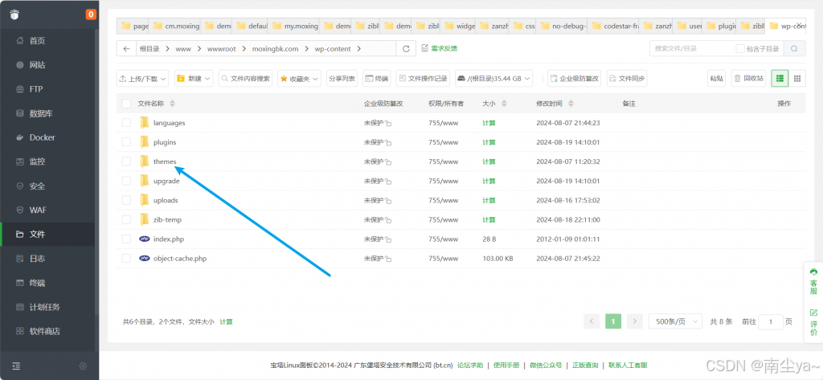Screen dimensions: 823x380
Task: Check the select-all checkbox in header
Action: pos(126,104)
